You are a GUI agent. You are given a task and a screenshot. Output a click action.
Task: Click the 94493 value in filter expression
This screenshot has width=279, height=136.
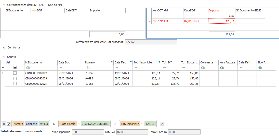[44, 124]
